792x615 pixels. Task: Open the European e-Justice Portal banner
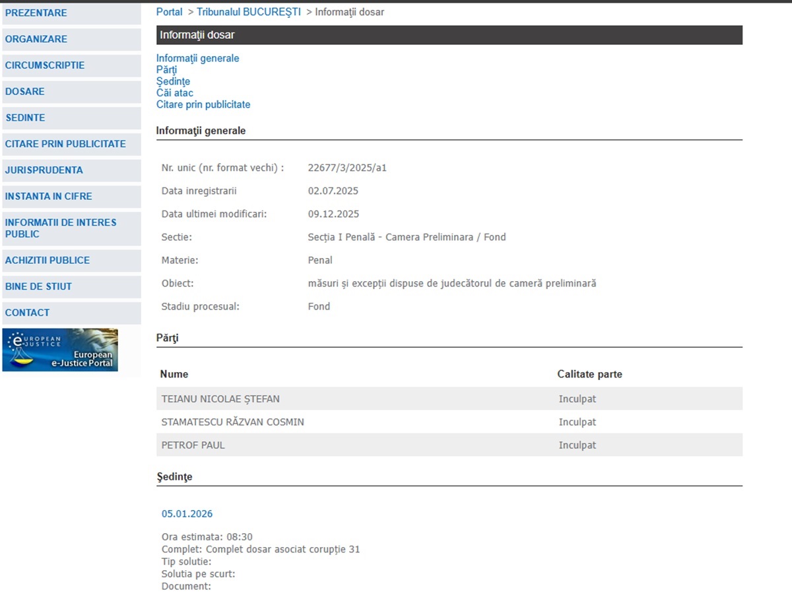[60, 350]
